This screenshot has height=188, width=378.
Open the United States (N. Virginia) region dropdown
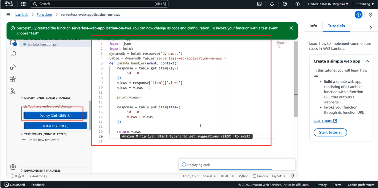click(328, 4)
